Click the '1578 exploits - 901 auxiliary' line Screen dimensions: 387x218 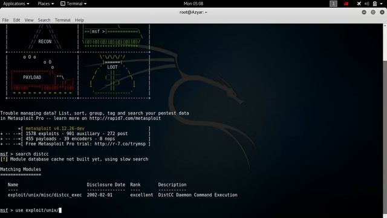point(77,134)
